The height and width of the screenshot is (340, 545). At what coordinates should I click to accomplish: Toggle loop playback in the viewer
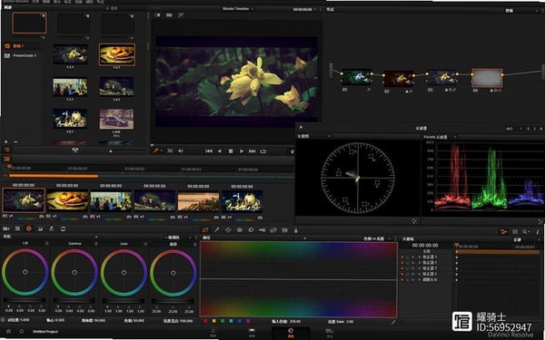(x=263, y=151)
